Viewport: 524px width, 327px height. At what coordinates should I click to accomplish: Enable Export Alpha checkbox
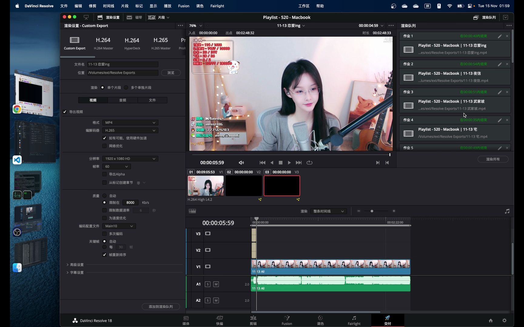pos(104,174)
